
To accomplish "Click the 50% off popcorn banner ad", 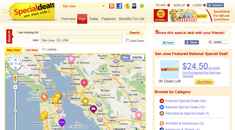I will click(x=193, y=16).
